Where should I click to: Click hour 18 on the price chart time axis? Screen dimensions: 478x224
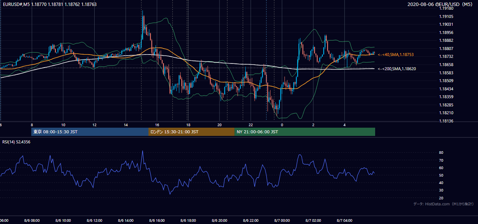coord(188,125)
